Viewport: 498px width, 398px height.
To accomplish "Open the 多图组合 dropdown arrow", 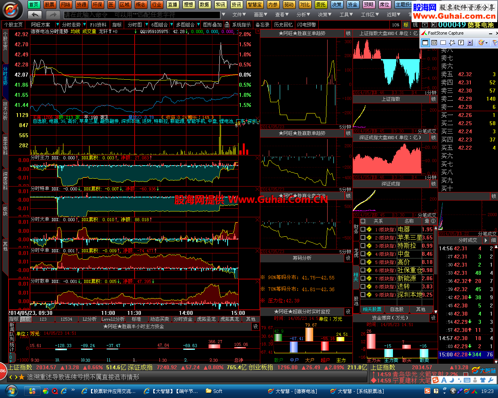I will (x=198, y=24).
